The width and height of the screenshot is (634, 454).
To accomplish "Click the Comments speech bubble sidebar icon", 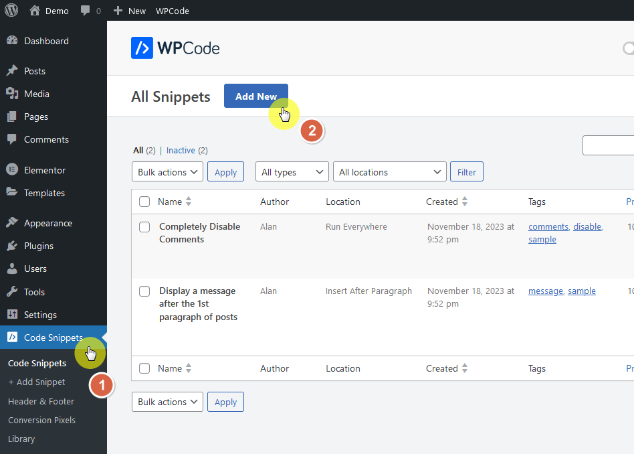I will click(12, 139).
